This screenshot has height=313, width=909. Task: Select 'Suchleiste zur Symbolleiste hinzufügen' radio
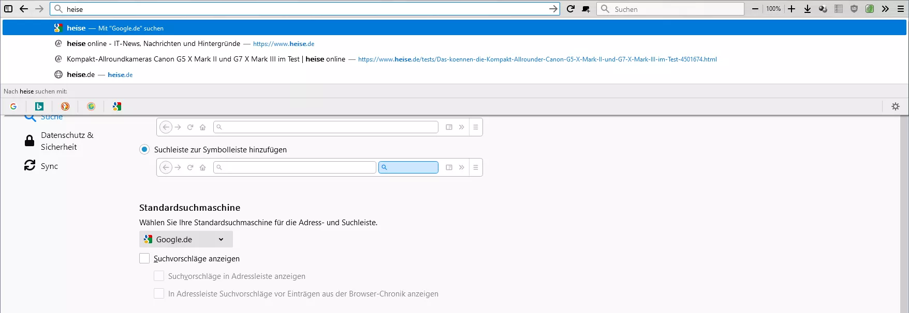tap(144, 149)
